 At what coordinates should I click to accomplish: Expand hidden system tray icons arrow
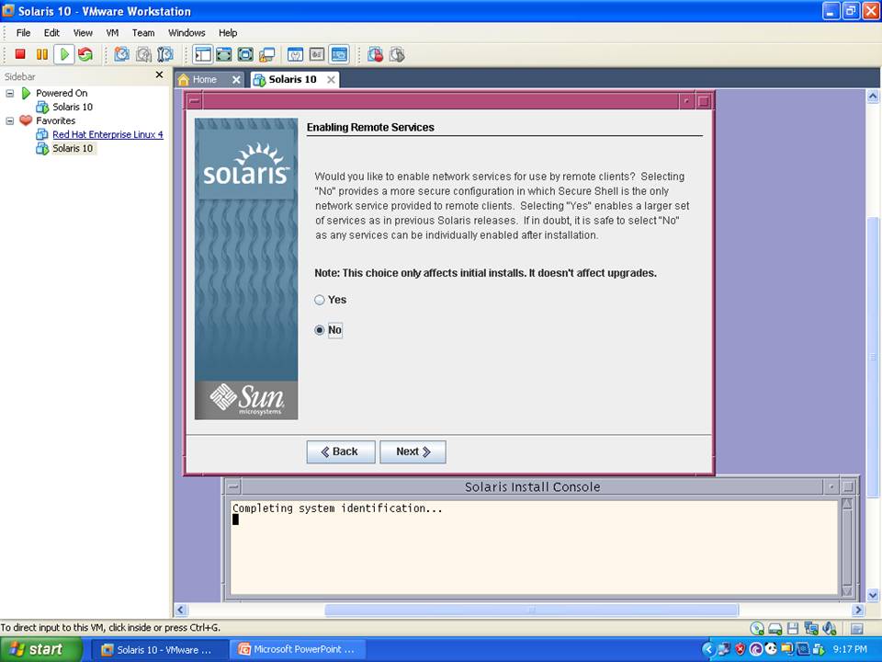(708, 649)
